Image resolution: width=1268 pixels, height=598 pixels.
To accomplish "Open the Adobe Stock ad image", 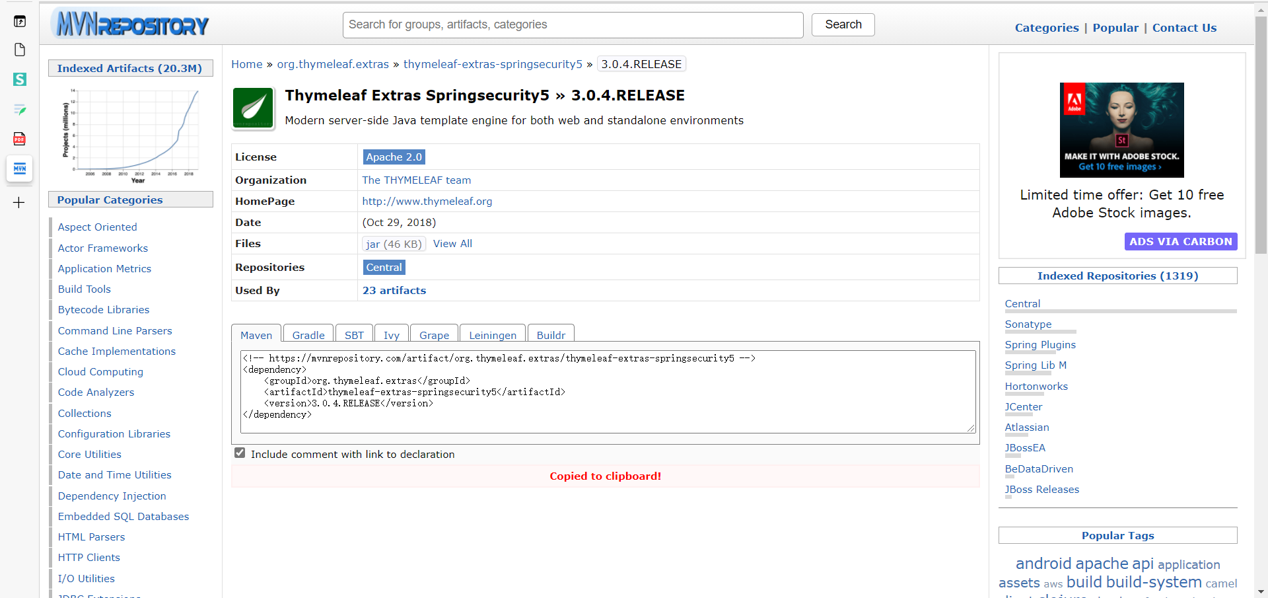I will pyautogui.click(x=1121, y=130).
